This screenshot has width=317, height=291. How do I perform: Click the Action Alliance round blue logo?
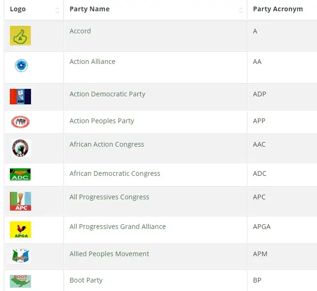click(x=21, y=65)
